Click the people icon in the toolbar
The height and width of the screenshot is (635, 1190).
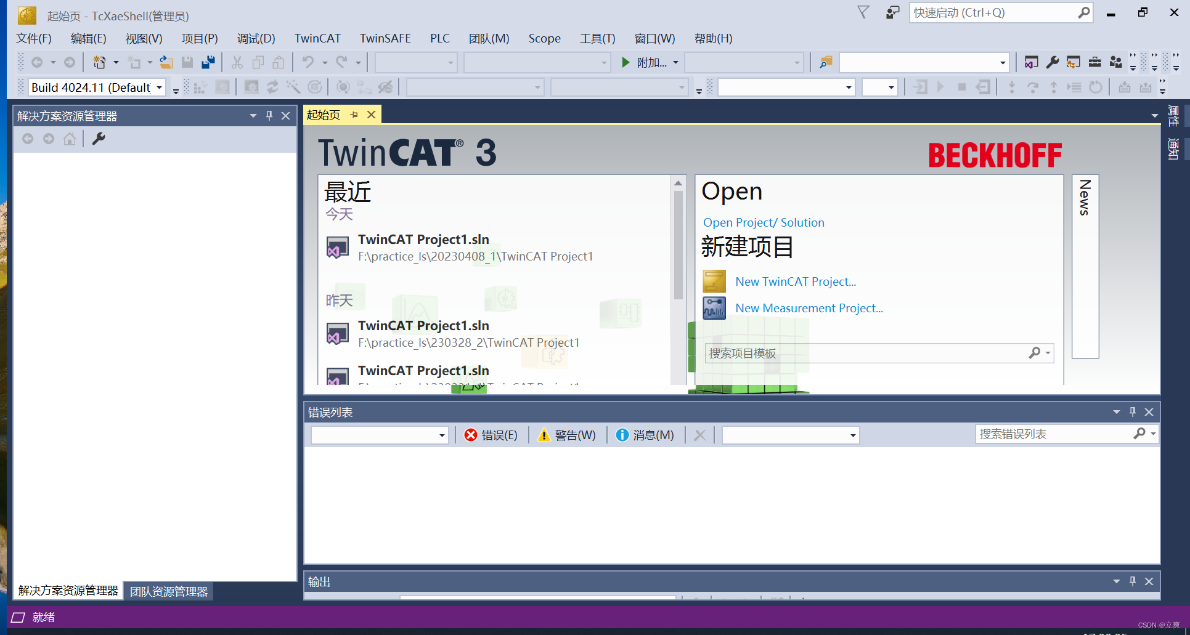[x=1116, y=62]
